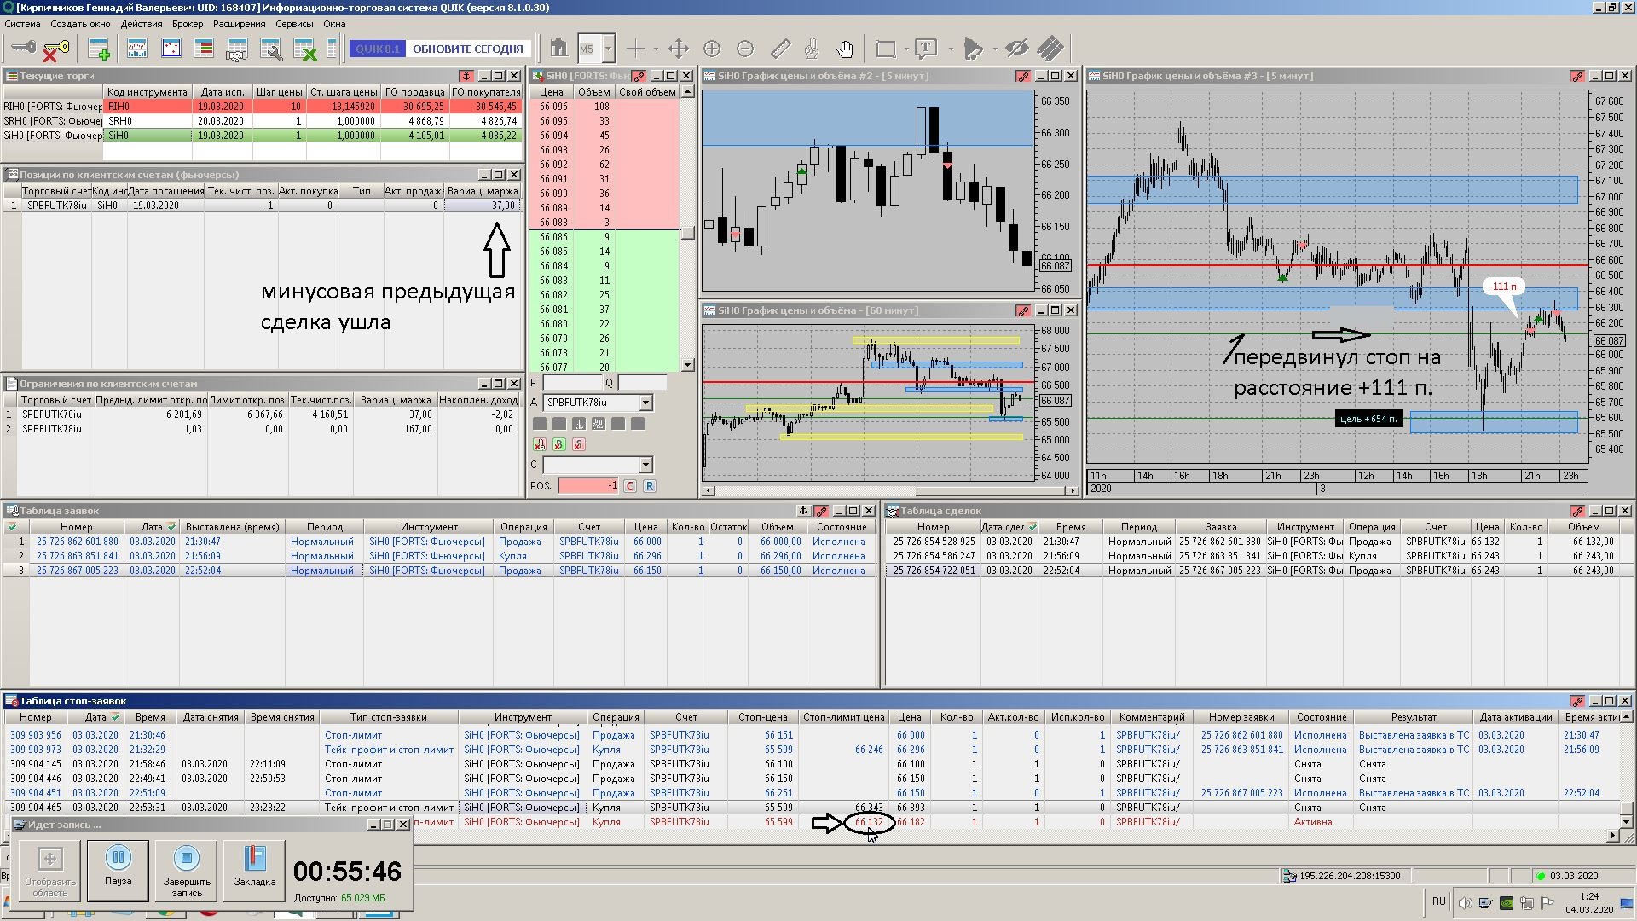Select the zoom in magnifier tool
This screenshot has width=1637, height=921.
click(712, 49)
